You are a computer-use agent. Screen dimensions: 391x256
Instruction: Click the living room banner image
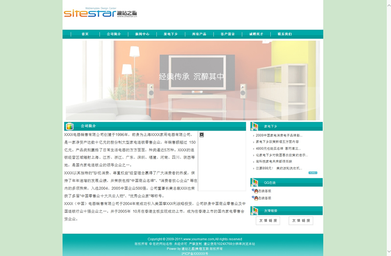pos(193,80)
